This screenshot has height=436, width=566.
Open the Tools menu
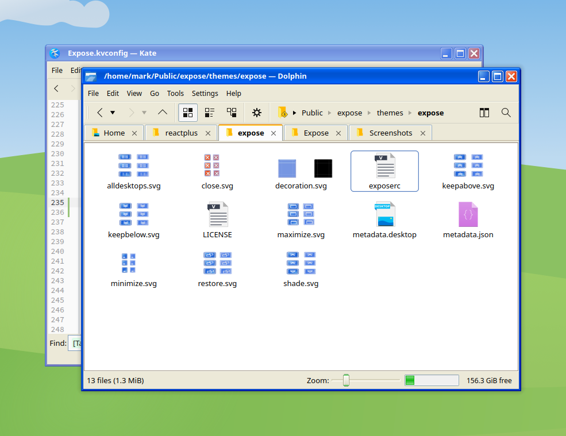(175, 94)
